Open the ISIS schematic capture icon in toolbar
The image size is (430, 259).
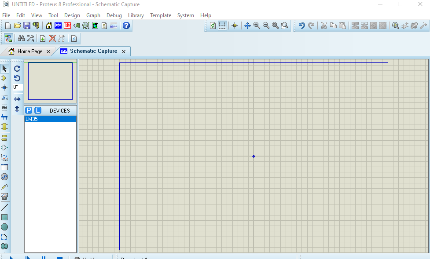point(58,26)
